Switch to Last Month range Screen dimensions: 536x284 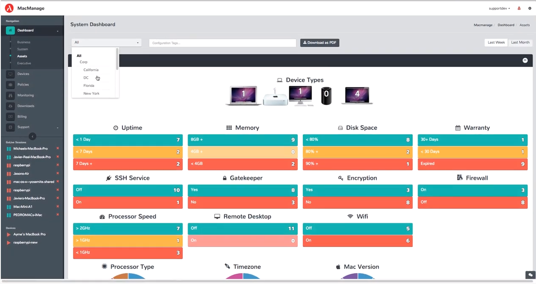pyautogui.click(x=520, y=43)
